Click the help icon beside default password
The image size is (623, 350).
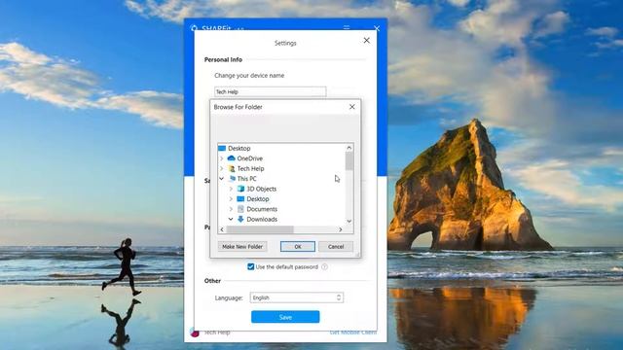pyautogui.click(x=324, y=266)
